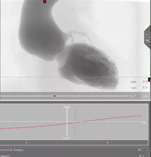Screen dimensions: 151x157
Task: Increase Rotation Range using up arrow
Action: (146, 149)
